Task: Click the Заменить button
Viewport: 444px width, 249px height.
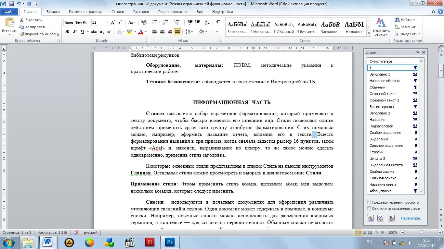Action: coord(406,27)
